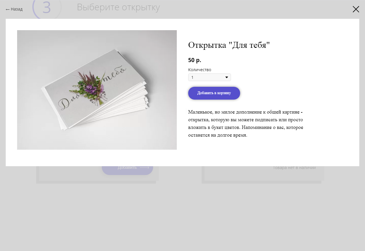Screen dimensions: 365x251
Task: Open the Количество quantity dropdown
Action: [210, 77]
